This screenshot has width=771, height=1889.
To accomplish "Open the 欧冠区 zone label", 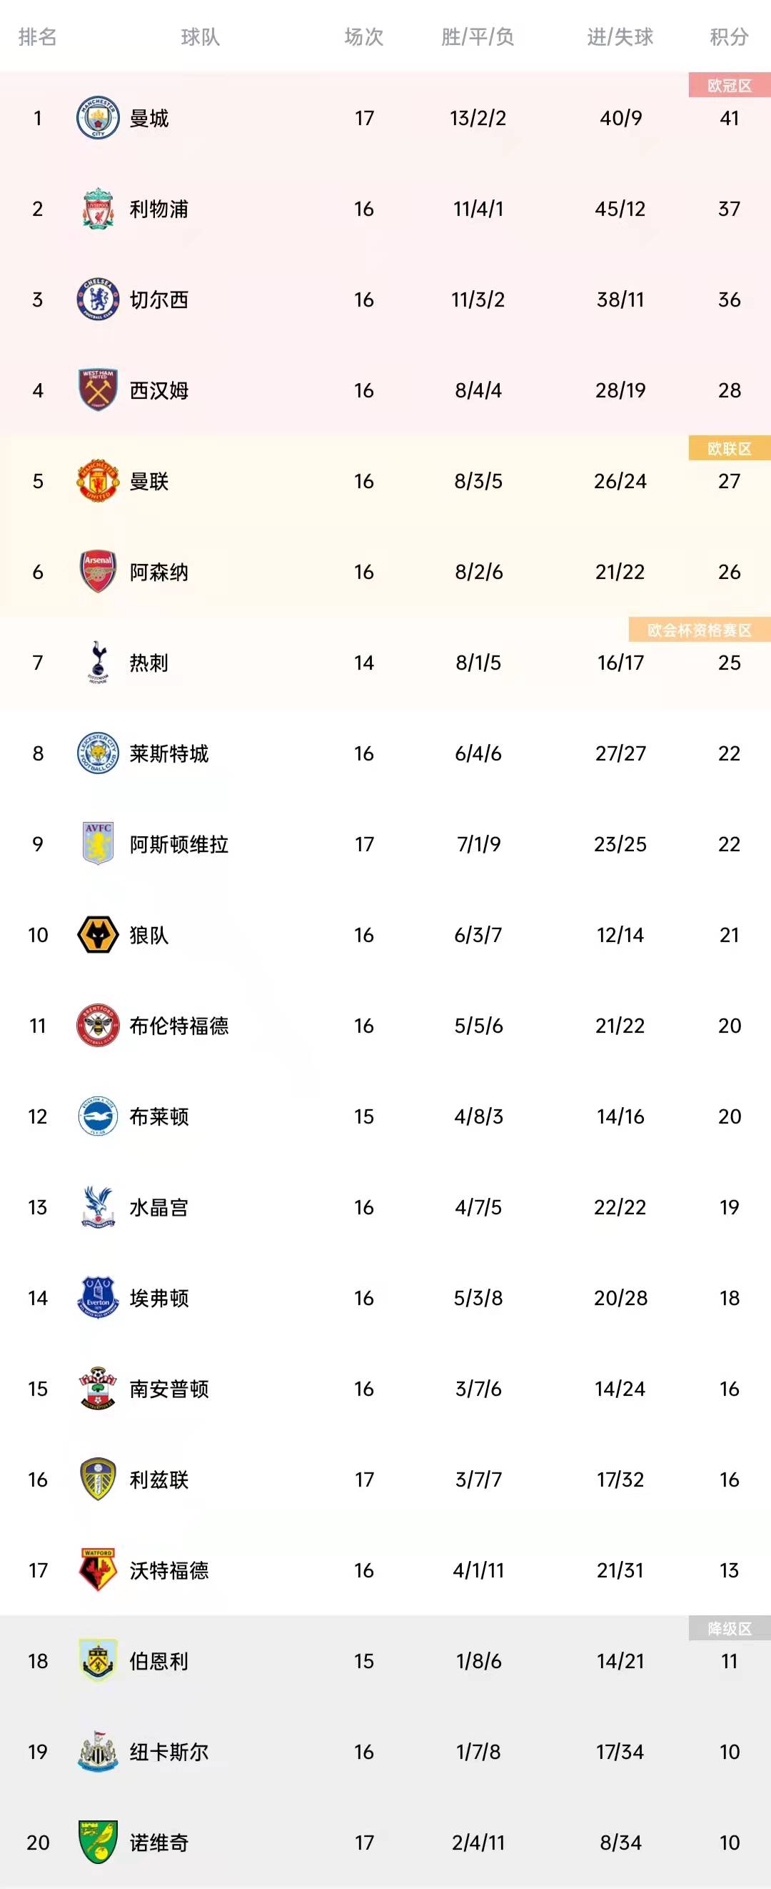I will (730, 85).
